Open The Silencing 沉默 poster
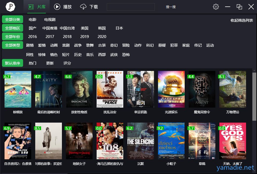The image size is (257, 174). 141,141
